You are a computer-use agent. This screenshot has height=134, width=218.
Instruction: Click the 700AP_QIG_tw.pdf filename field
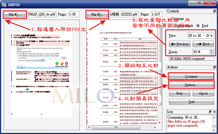(x=42, y=14)
